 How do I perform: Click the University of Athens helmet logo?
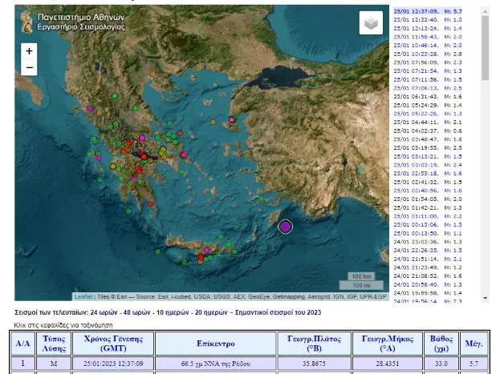click(26, 22)
